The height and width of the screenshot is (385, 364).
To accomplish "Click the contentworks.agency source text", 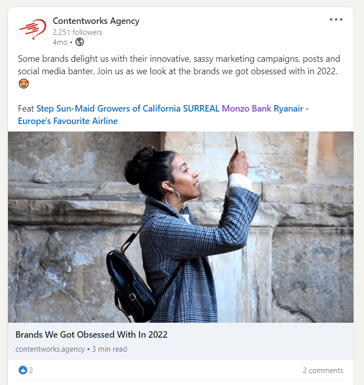I will tap(50, 349).
